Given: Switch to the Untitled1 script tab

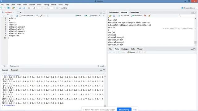Looking at the screenshot, I should click(9, 12).
